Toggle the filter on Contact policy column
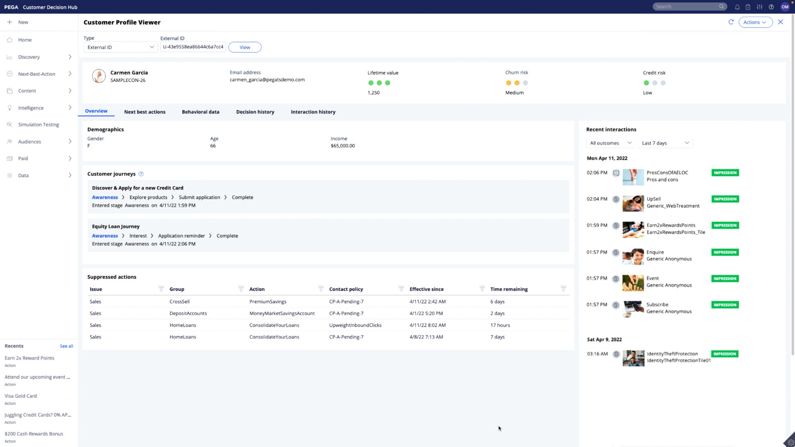Image resolution: width=795 pixels, height=447 pixels. (x=400, y=289)
